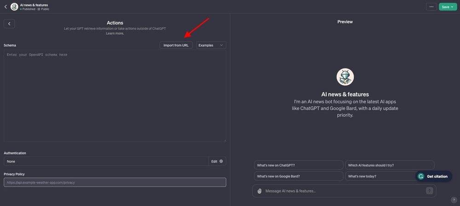Expand the Examples dropdown

pyautogui.click(x=211, y=45)
